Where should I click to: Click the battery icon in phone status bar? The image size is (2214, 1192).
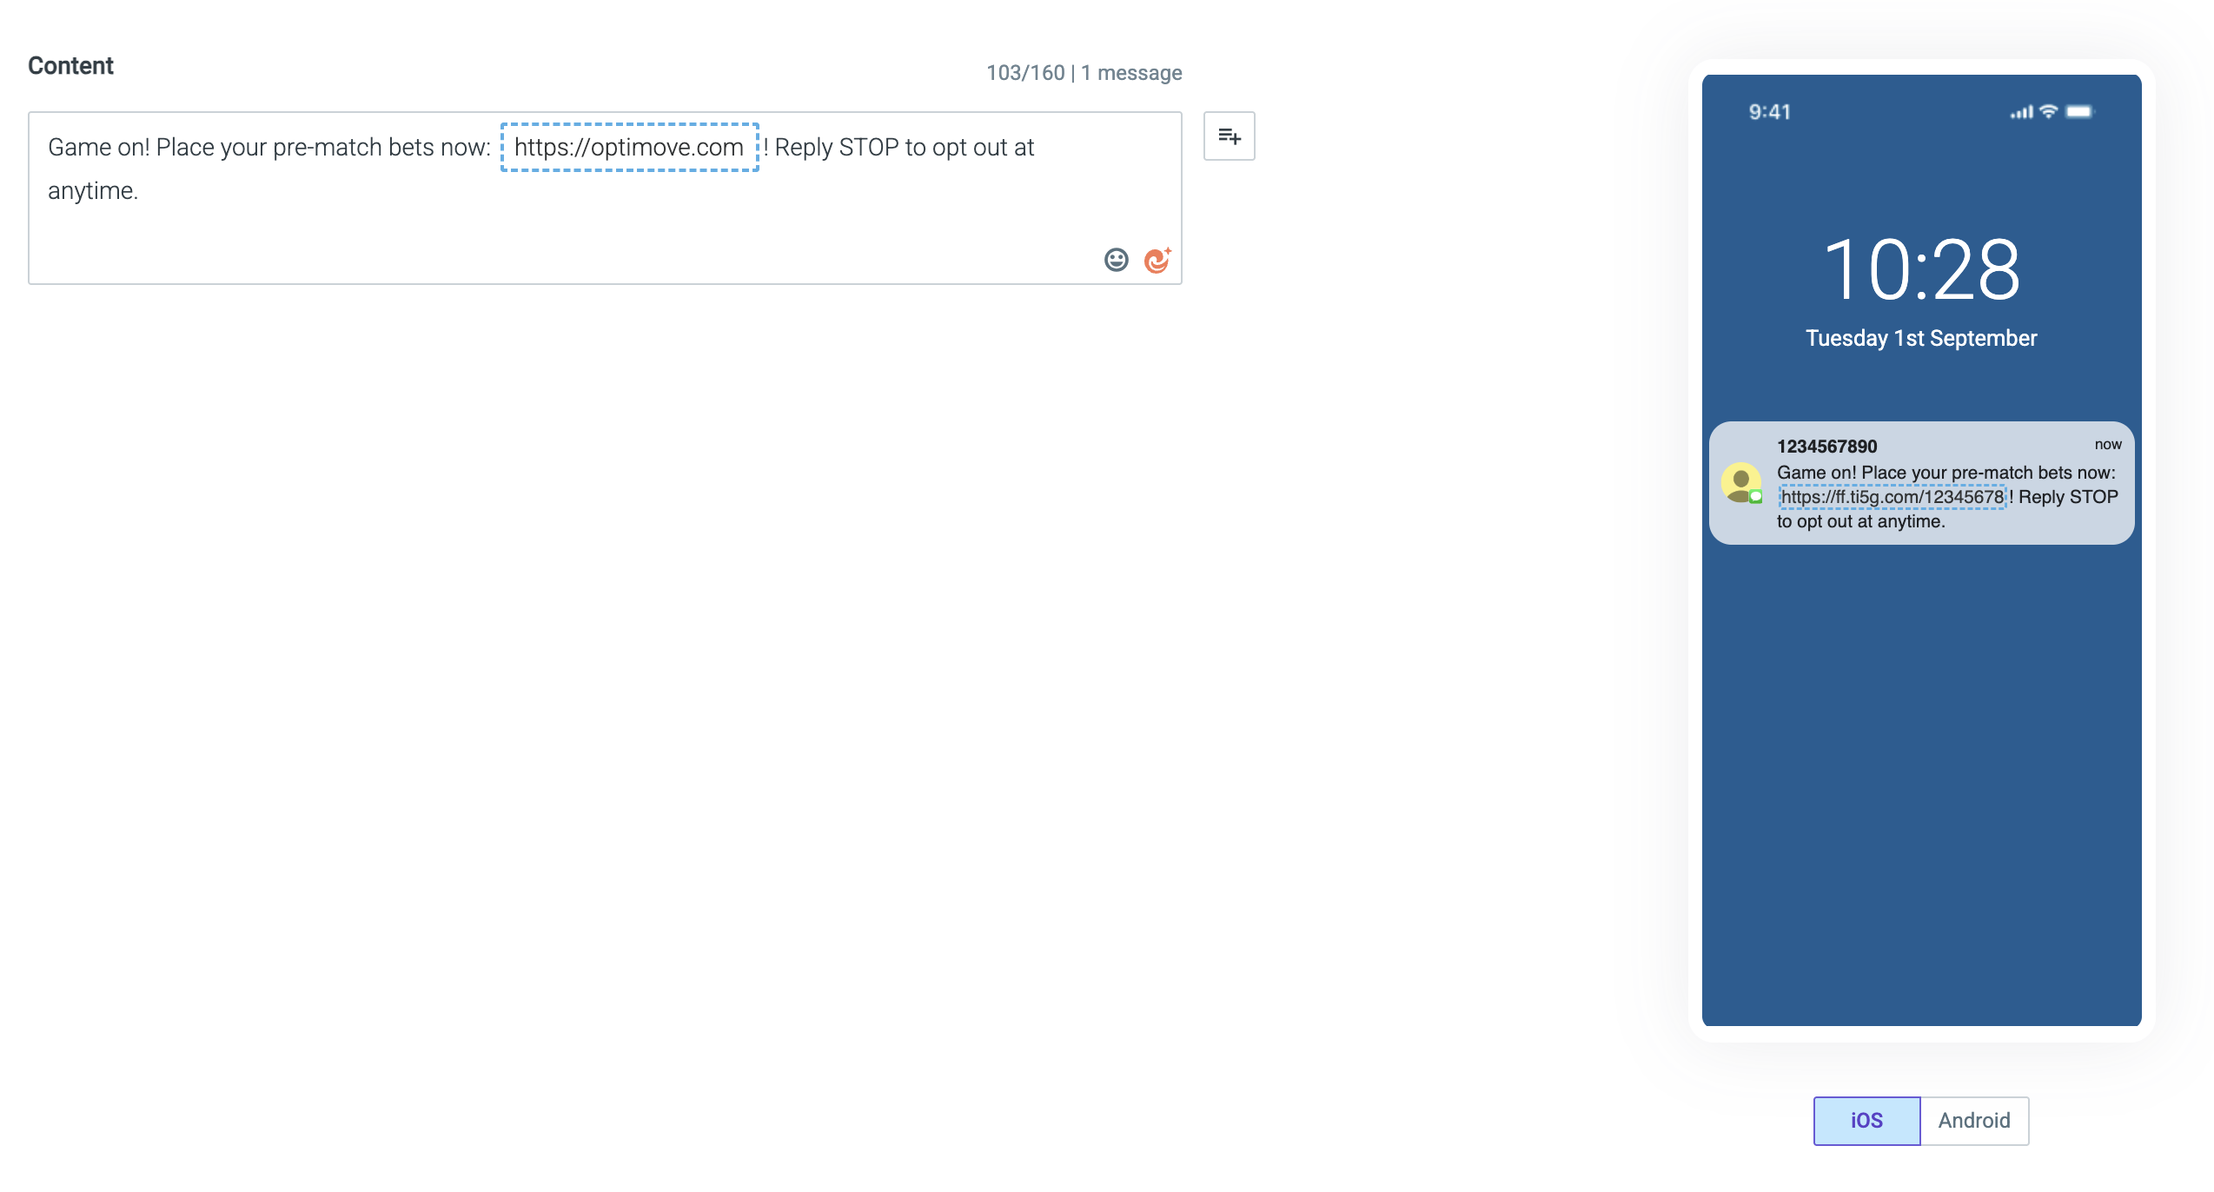(2079, 111)
